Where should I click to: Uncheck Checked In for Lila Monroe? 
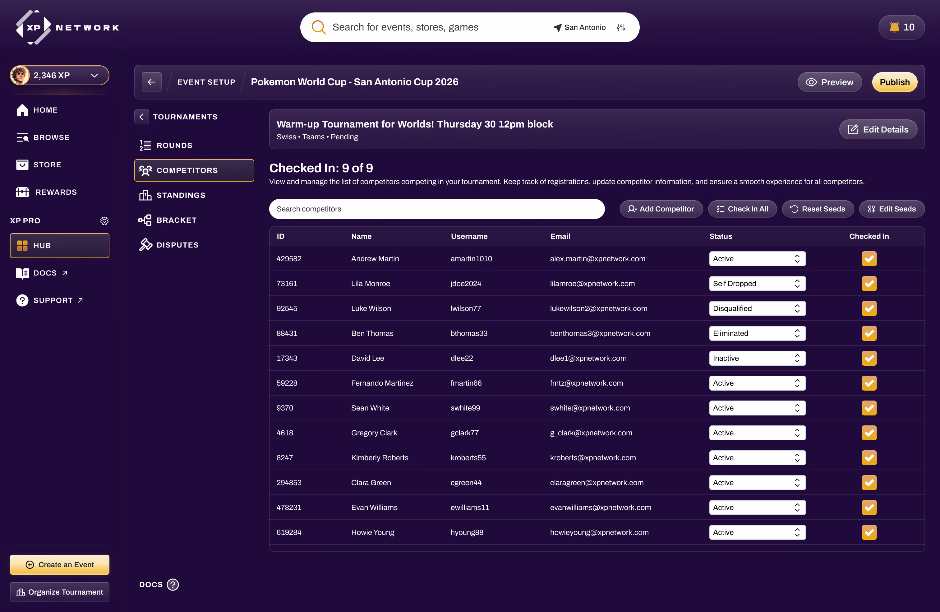[869, 283]
